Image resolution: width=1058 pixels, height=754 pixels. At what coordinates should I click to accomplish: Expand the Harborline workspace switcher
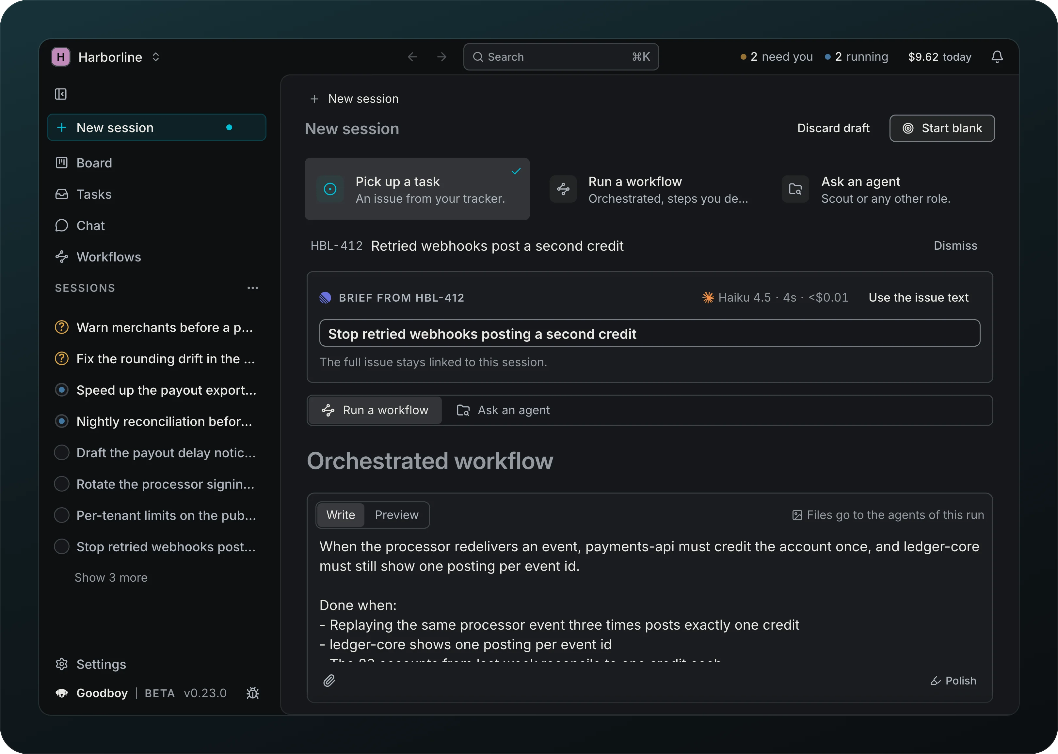point(155,57)
